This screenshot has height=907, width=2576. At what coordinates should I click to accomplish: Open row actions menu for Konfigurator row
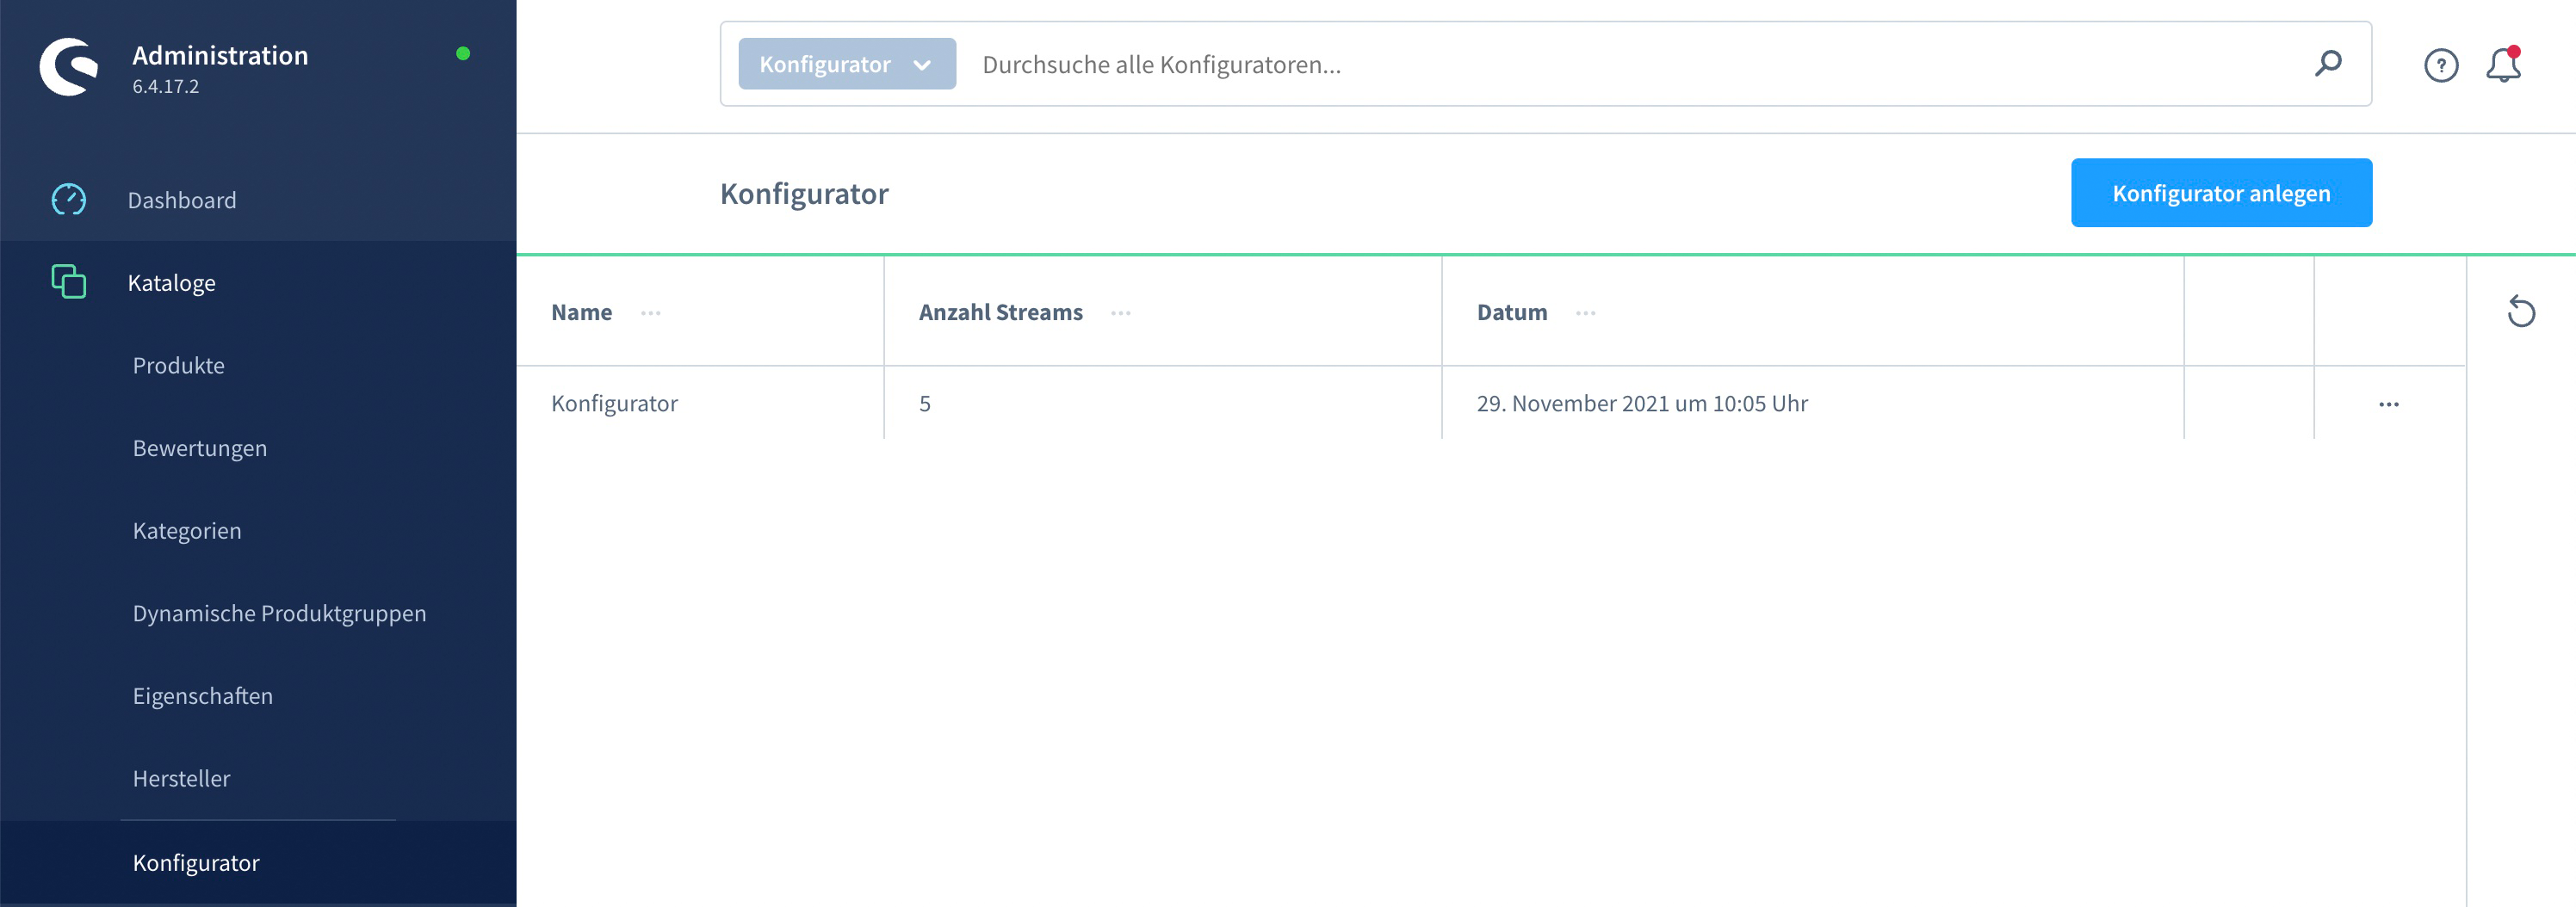pyautogui.click(x=2389, y=404)
